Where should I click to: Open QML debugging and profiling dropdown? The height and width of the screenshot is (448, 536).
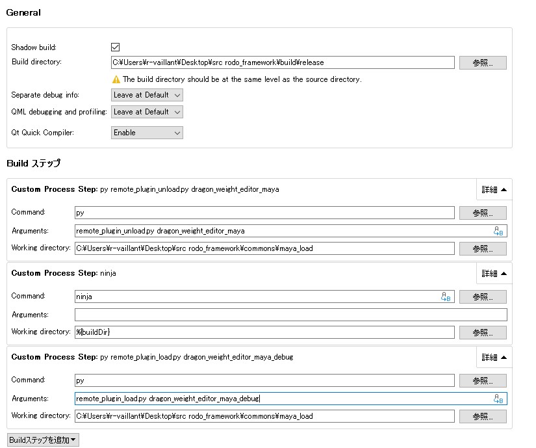(147, 112)
